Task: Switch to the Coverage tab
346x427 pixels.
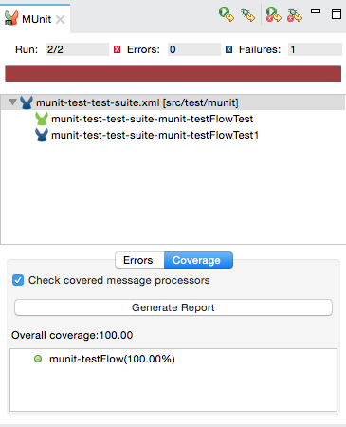Action: (198, 260)
